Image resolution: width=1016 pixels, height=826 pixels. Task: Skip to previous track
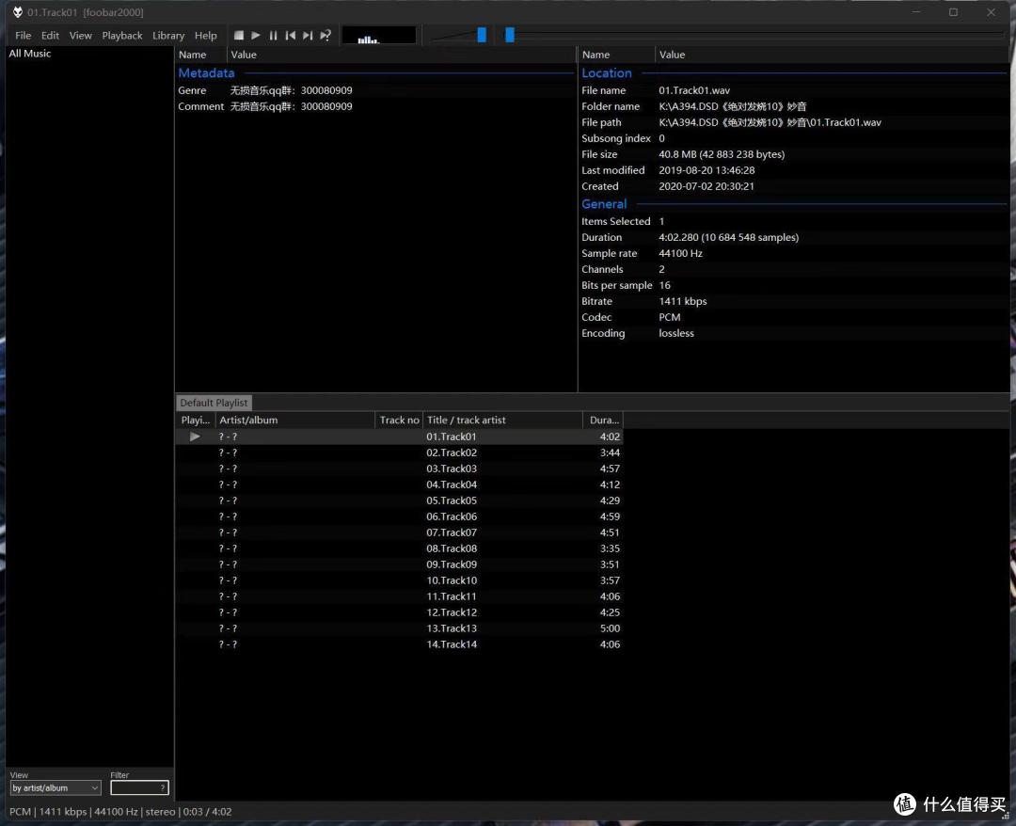pyautogui.click(x=291, y=36)
